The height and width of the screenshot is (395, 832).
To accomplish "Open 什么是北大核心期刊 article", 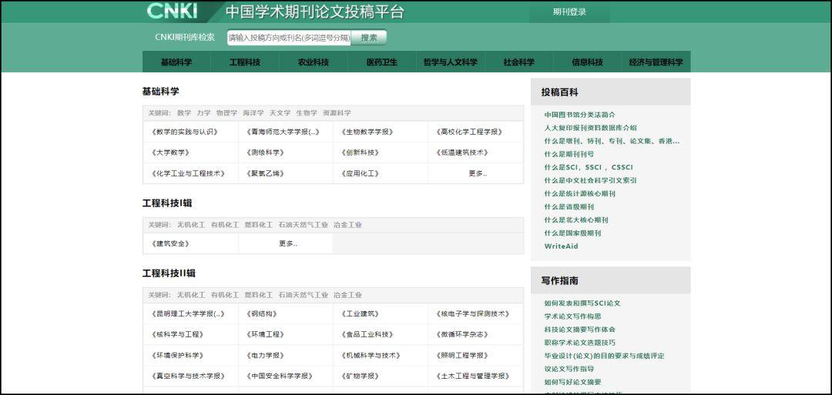I will [x=576, y=220].
